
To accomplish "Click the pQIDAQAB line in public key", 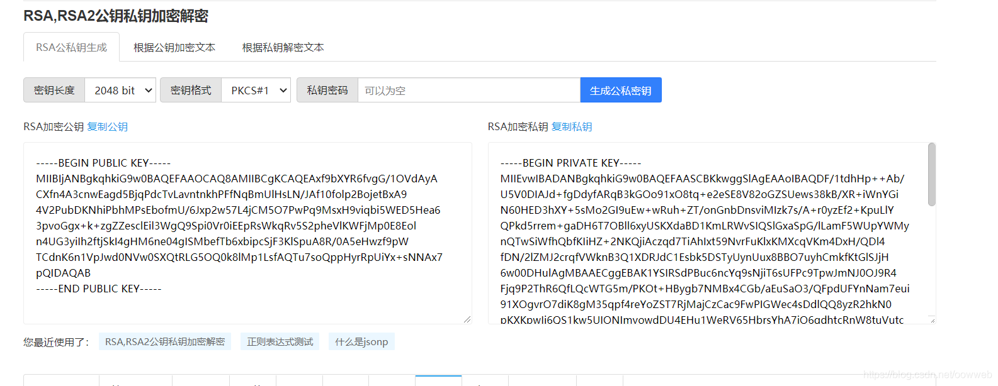I will pos(63,273).
